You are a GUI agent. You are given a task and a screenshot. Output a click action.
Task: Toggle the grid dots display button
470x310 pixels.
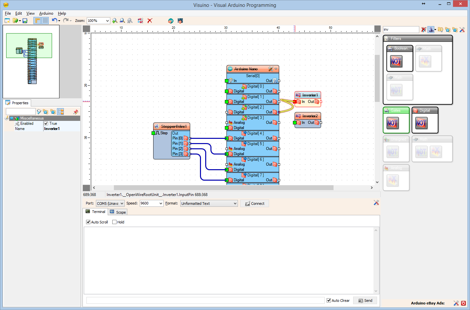pos(45,21)
